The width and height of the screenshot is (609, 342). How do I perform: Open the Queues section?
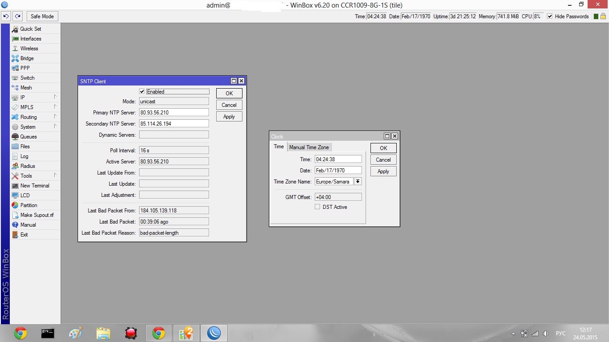click(x=28, y=137)
